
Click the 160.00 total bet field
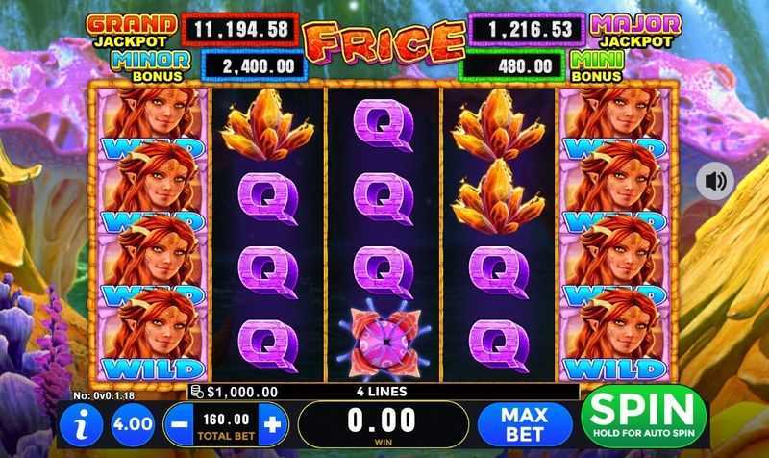(x=226, y=425)
